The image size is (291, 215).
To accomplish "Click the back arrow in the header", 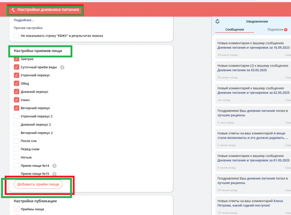I will point(13,10).
